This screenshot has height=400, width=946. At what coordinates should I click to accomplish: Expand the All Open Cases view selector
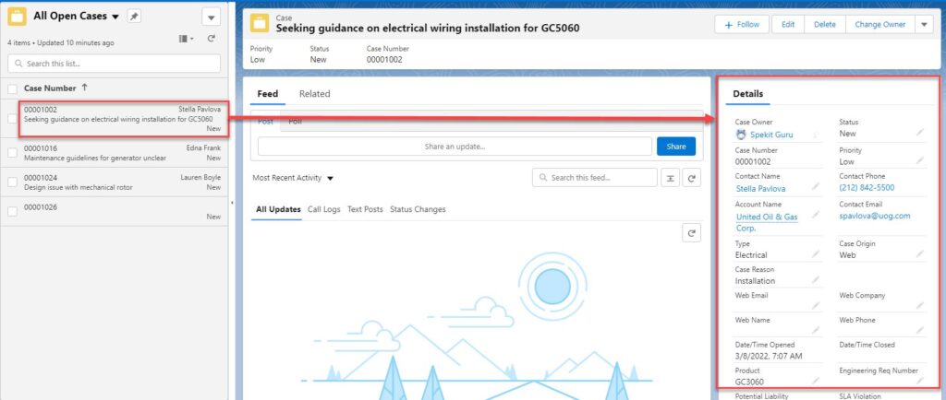coord(115,17)
